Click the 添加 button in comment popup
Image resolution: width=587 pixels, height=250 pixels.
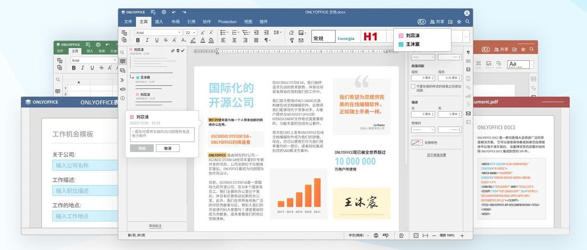tap(142, 148)
